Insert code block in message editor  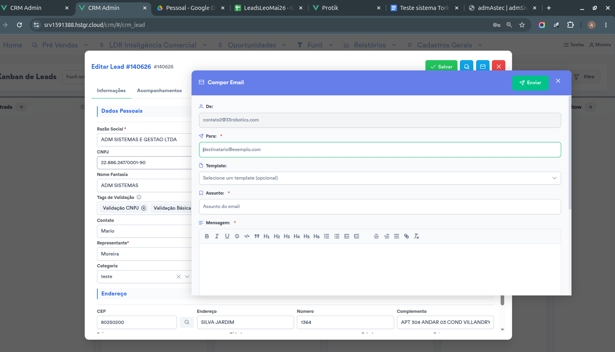pyautogui.click(x=247, y=236)
